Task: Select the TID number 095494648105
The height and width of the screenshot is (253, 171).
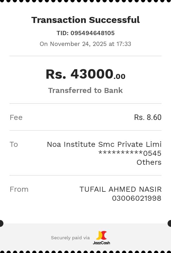Action: coord(92,33)
